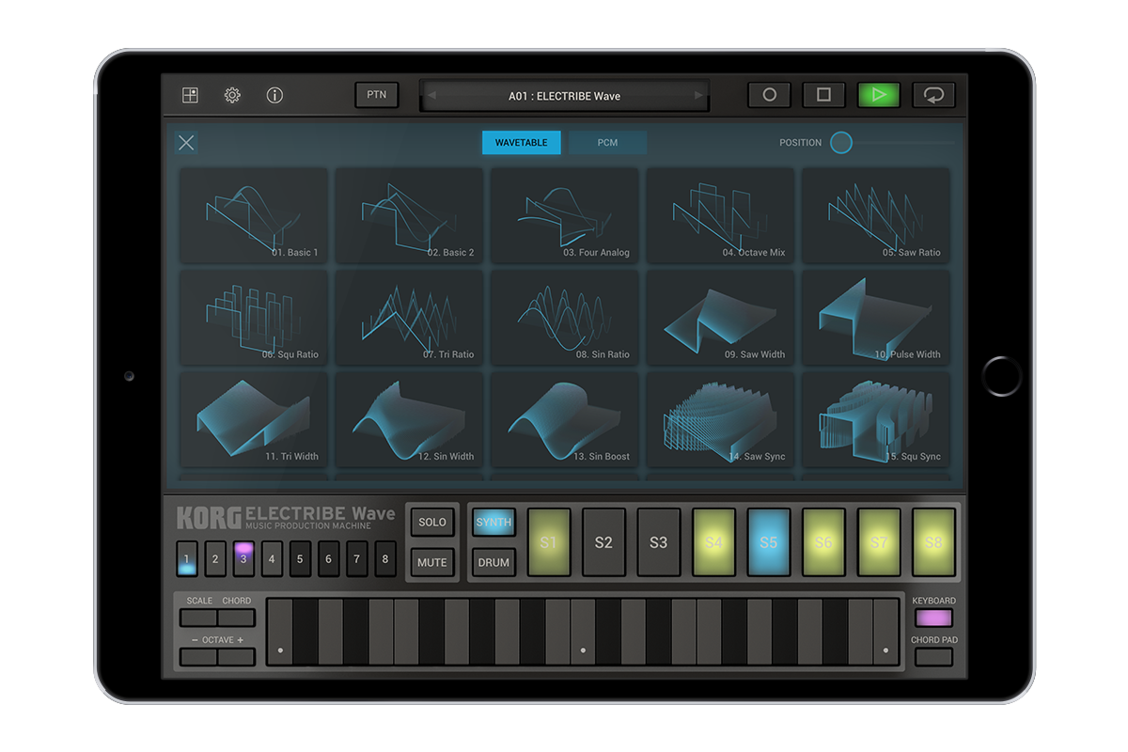The image size is (1128, 752).
Task: Stop playback with the stop button
Action: point(823,95)
